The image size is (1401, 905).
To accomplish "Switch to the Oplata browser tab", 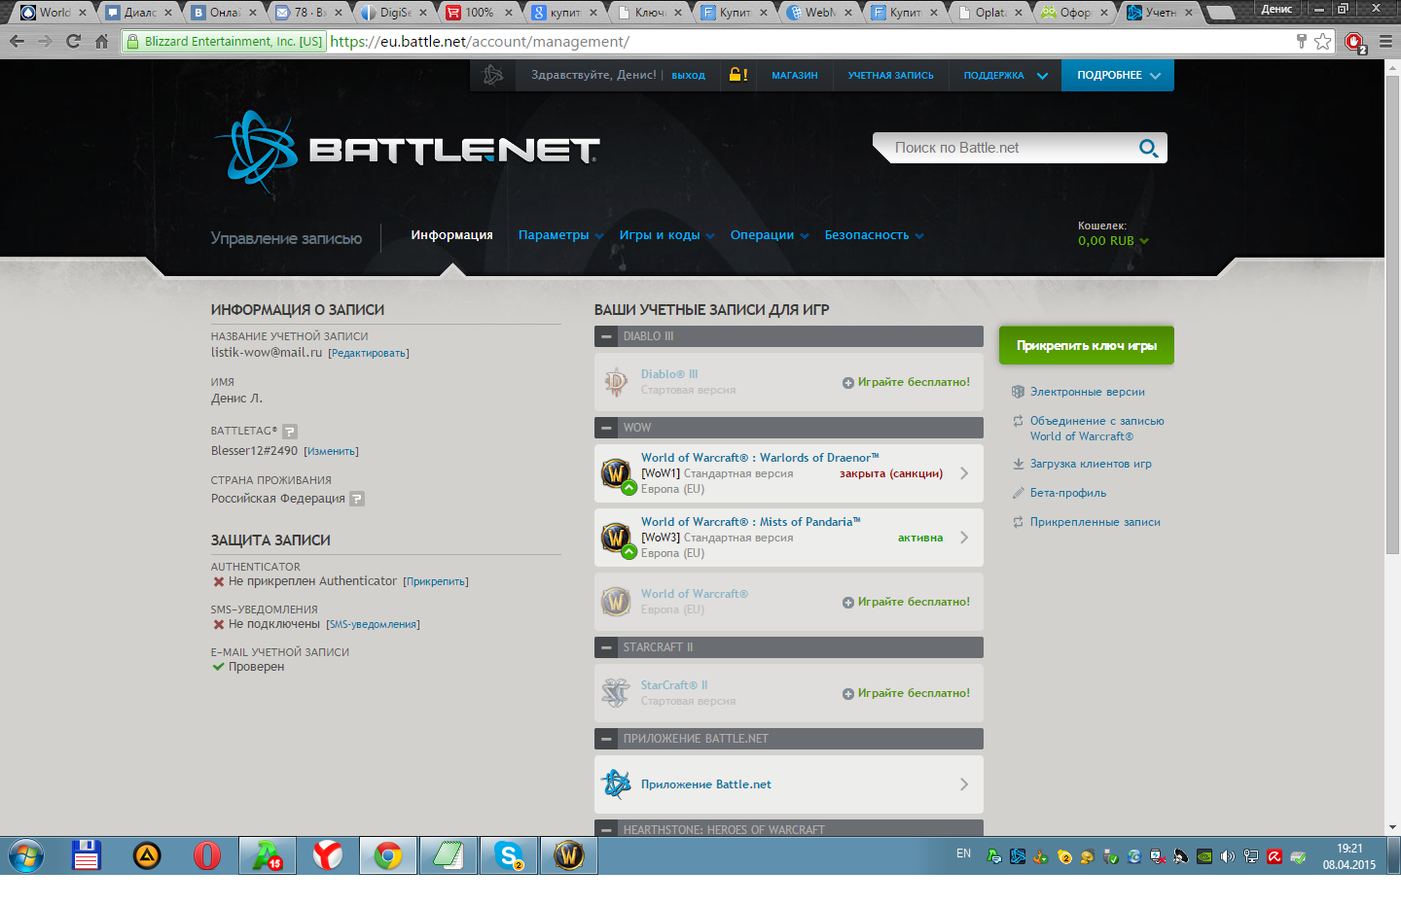I will coord(990,13).
